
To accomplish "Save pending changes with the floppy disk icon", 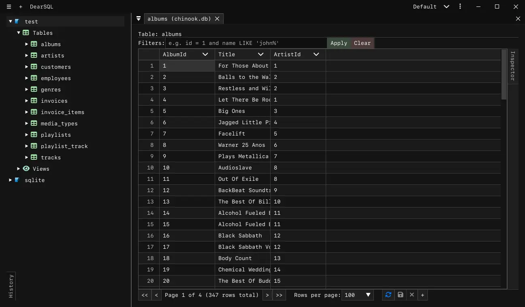I will (400, 295).
